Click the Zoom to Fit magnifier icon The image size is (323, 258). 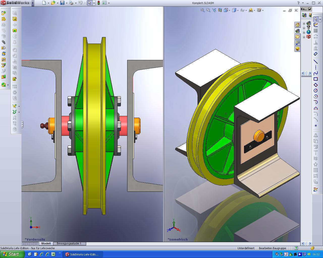(x=202, y=10)
